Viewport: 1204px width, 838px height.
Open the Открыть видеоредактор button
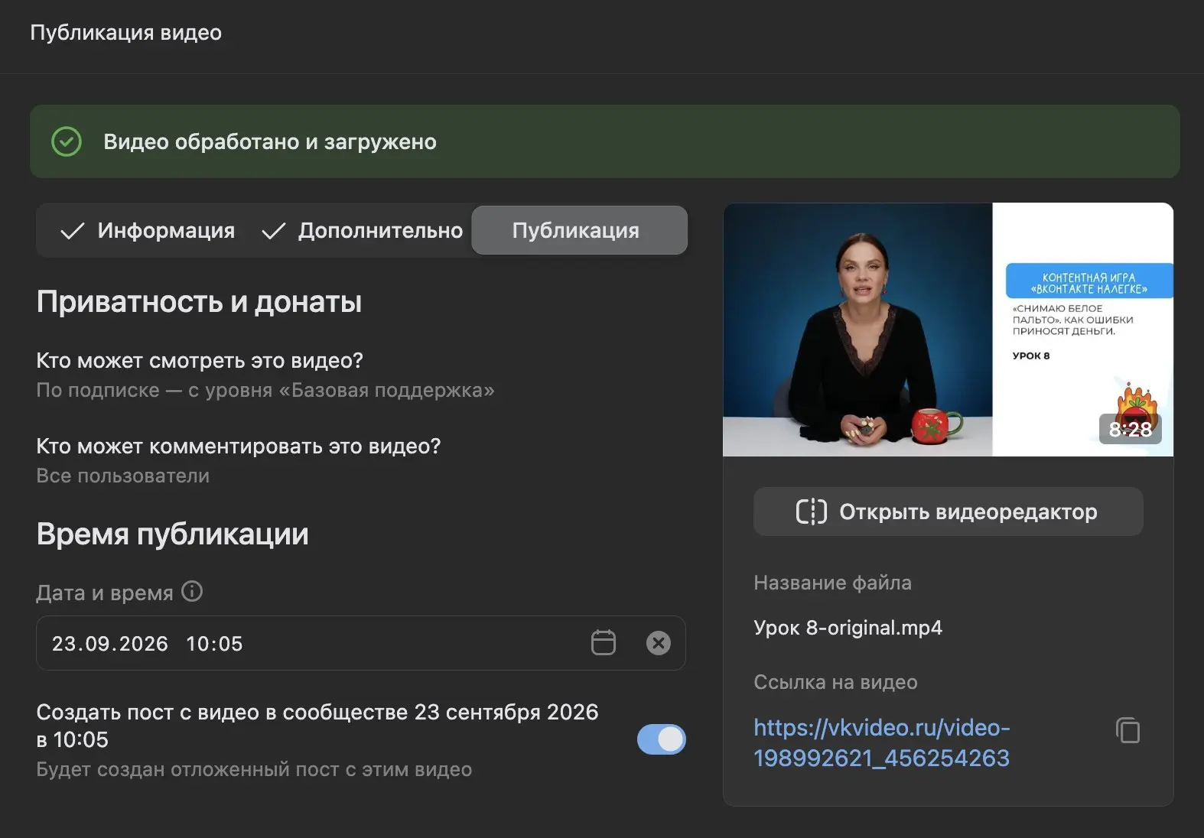[948, 512]
